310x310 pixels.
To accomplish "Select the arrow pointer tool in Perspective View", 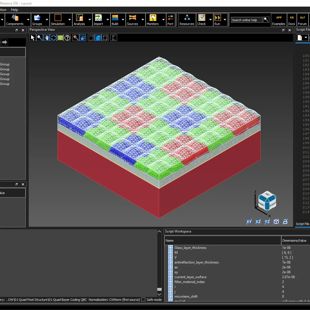I will [33, 38].
